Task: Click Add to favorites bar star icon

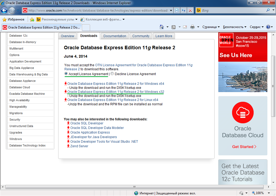Action: [32, 19]
